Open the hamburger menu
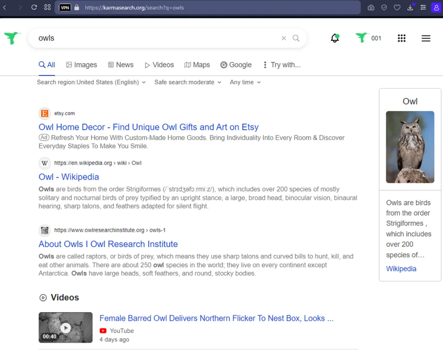This screenshot has height=353, width=443. click(426, 38)
